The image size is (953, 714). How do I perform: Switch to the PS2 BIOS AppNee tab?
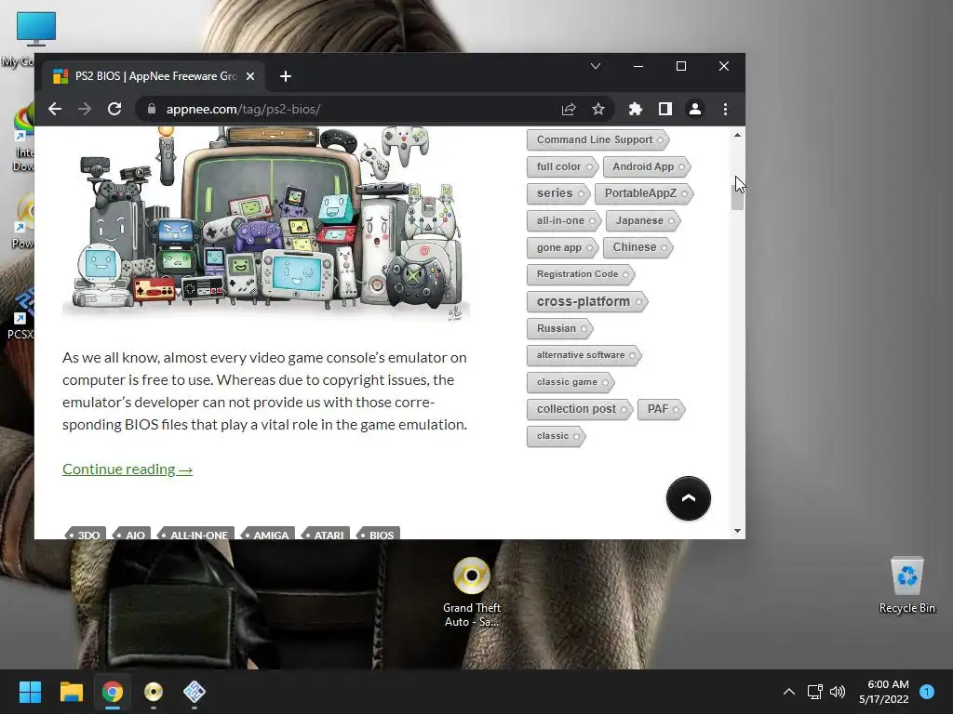click(x=155, y=76)
